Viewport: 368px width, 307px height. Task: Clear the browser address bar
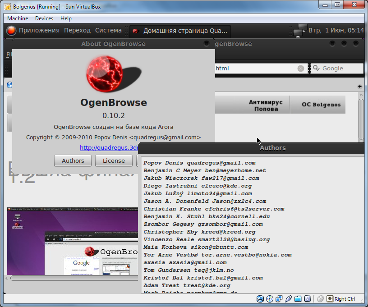pos(301,69)
